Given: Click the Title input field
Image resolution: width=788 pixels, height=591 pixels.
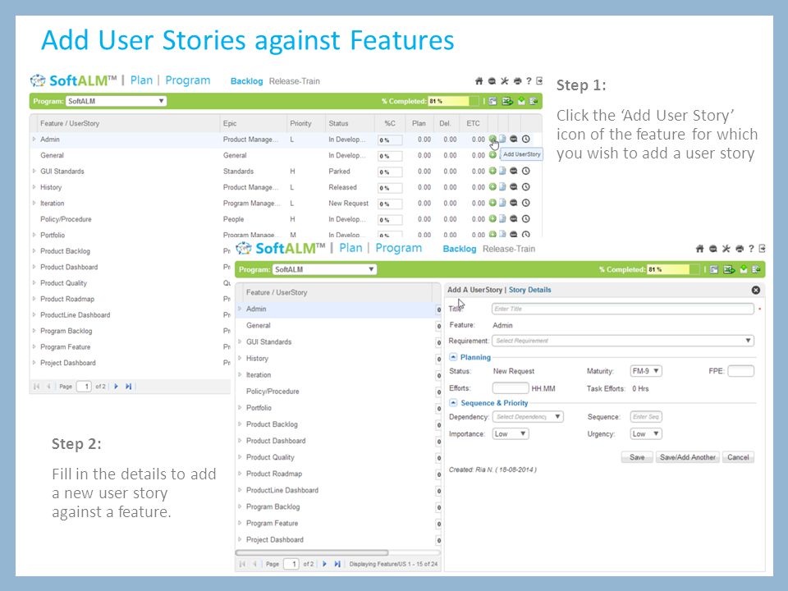Looking at the screenshot, I should (x=623, y=309).
